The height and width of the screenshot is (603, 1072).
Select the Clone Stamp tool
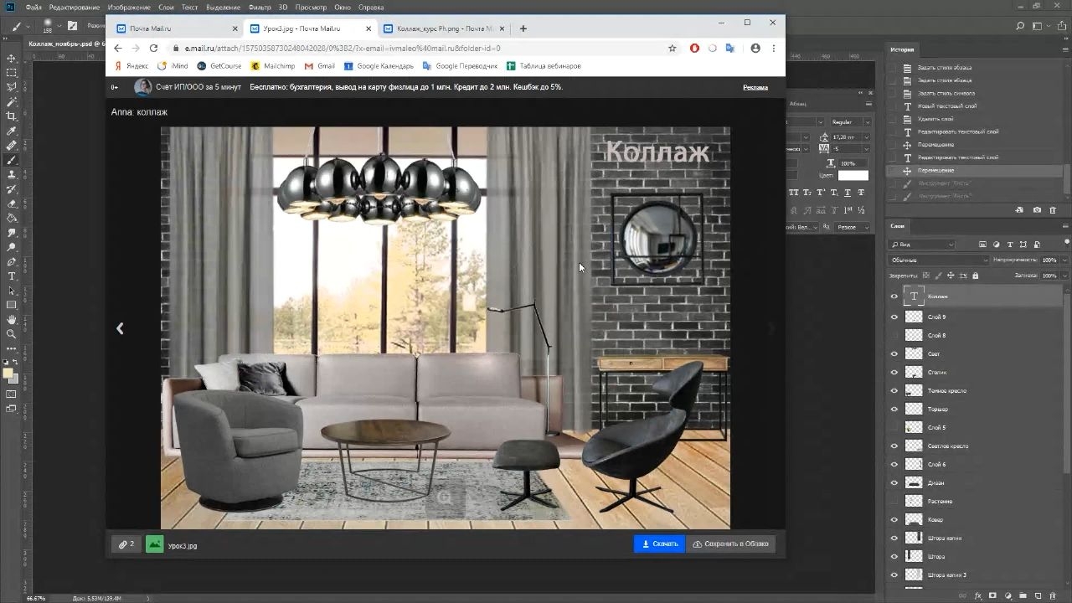(x=12, y=174)
